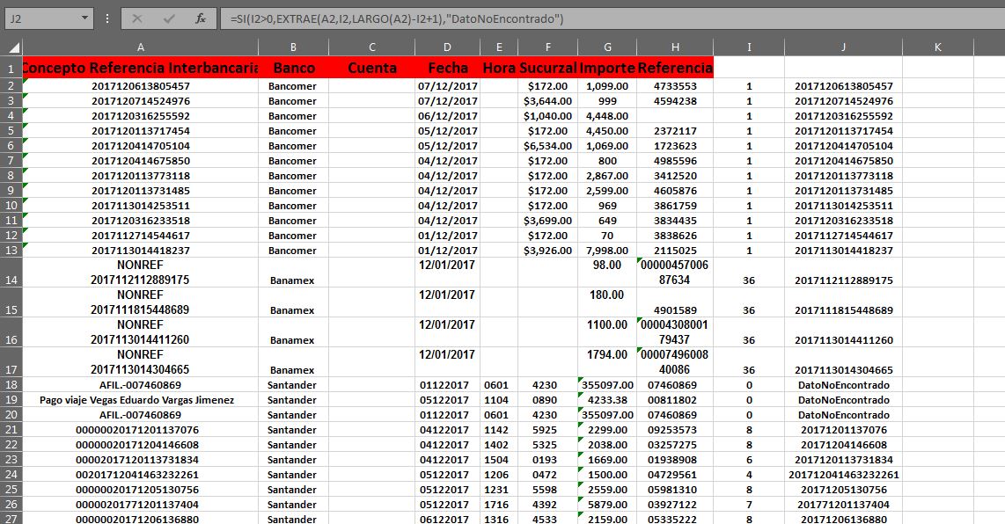Select column J header
The width and height of the screenshot is (1005, 524).
(843, 47)
